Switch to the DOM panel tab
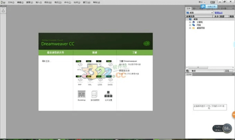The height and width of the screenshot is (140, 235). [189, 74]
